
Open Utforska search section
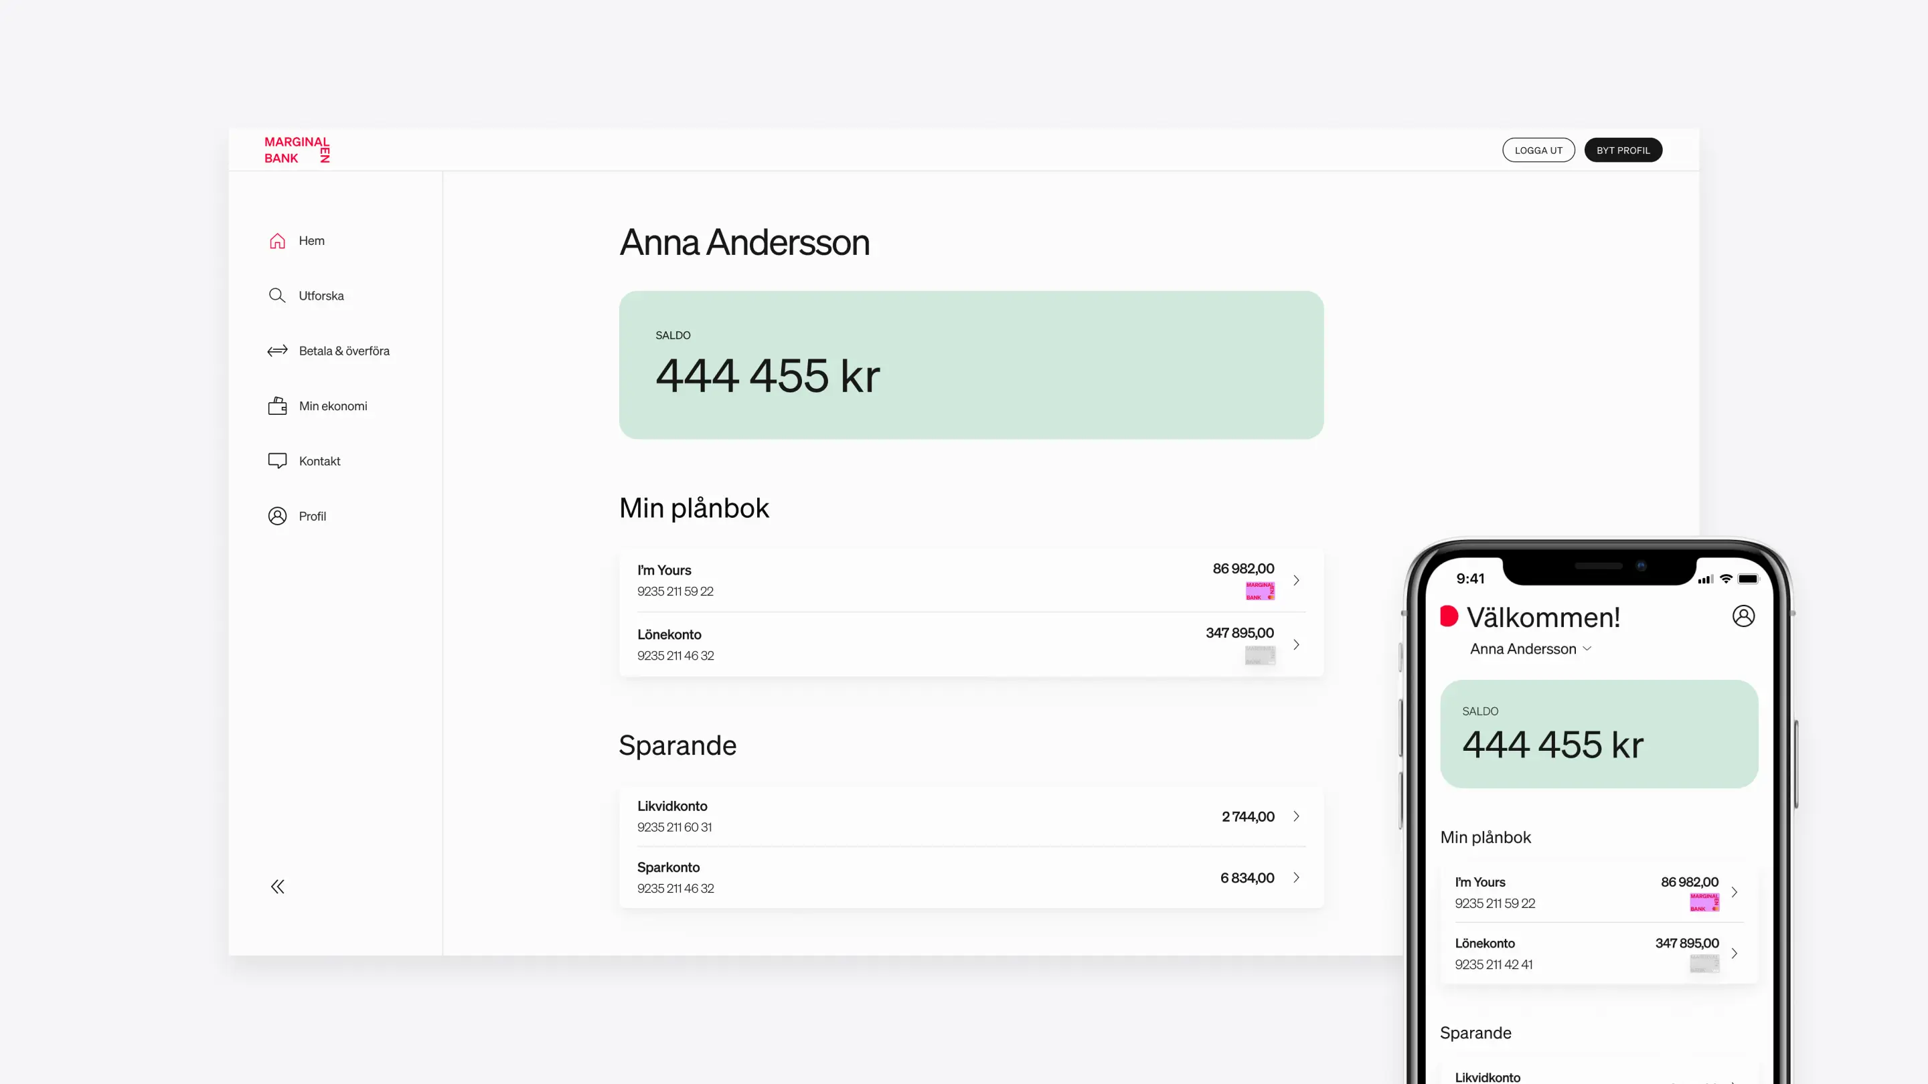click(321, 294)
